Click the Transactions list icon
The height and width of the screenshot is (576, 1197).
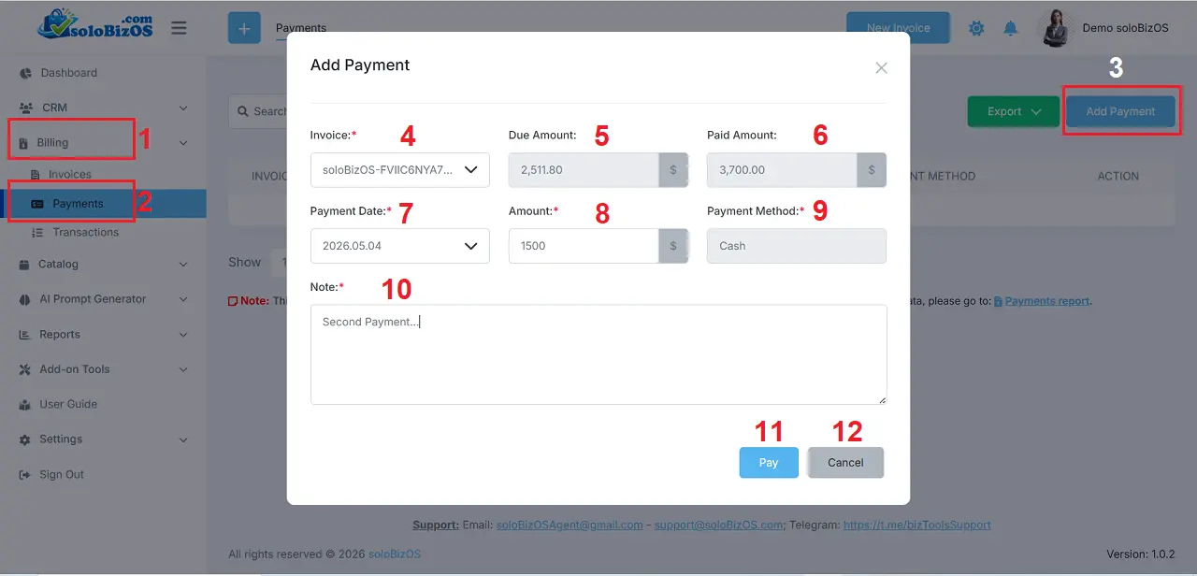[36, 232]
